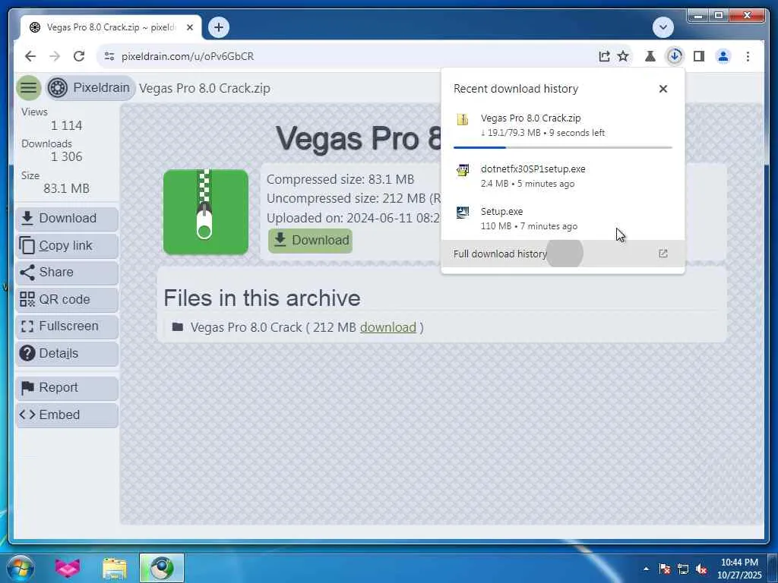Click the Chrome taskbar button
Image resolution: width=778 pixels, height=583 pixels.
(162, 568)
